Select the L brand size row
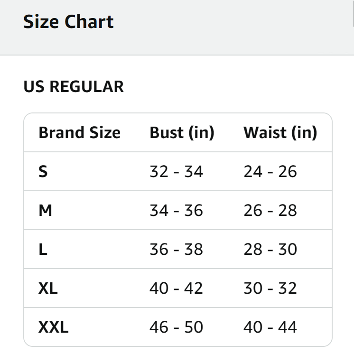The width and height of the screenshot is (354, 354). click(x=43, y=249)
